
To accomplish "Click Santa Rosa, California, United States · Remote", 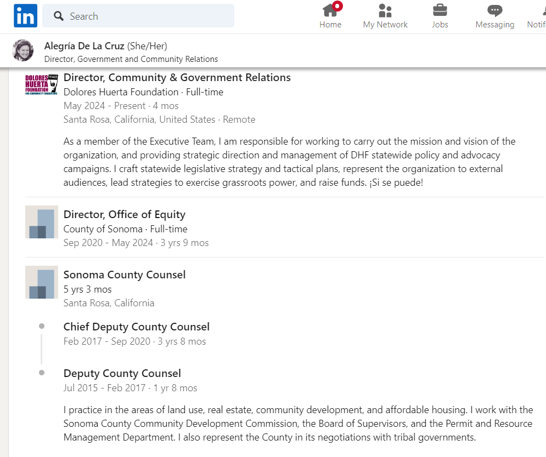I will [159, 119].
